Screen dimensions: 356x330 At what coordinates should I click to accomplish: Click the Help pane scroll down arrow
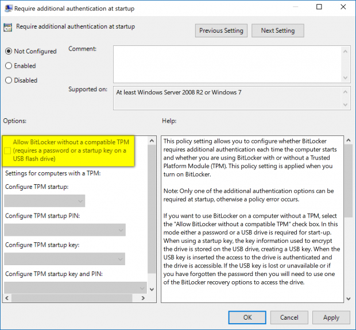click(x=347, y=297)
